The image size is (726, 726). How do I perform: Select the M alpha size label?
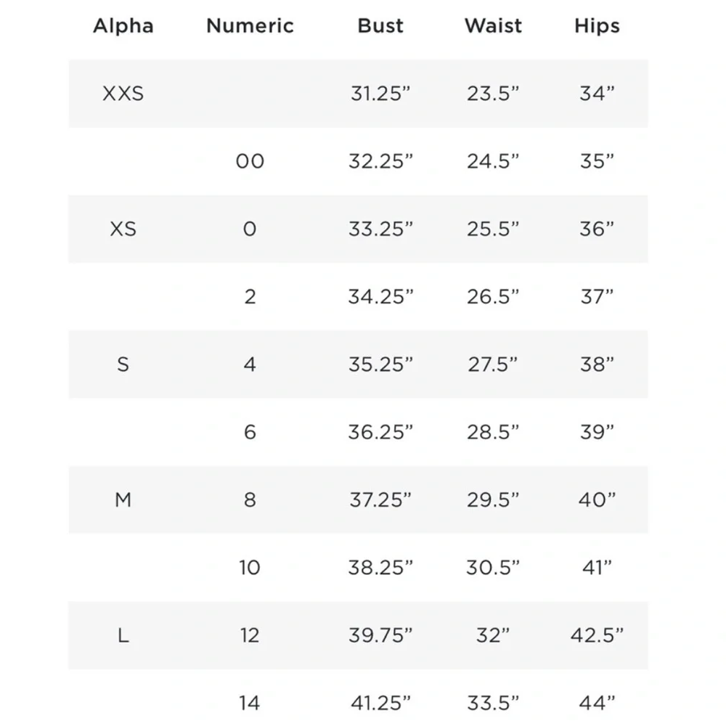point(123,499)
